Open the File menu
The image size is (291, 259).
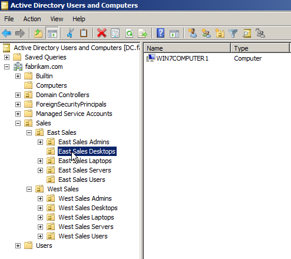click(x=9, y=19)
